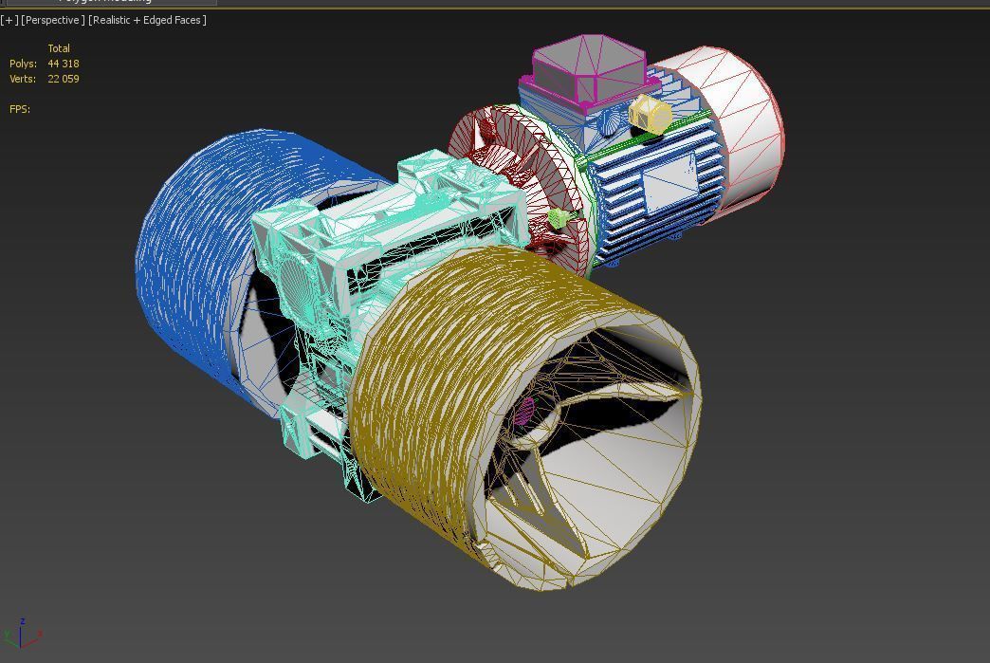Open the [+] viewport general menu

9,20
